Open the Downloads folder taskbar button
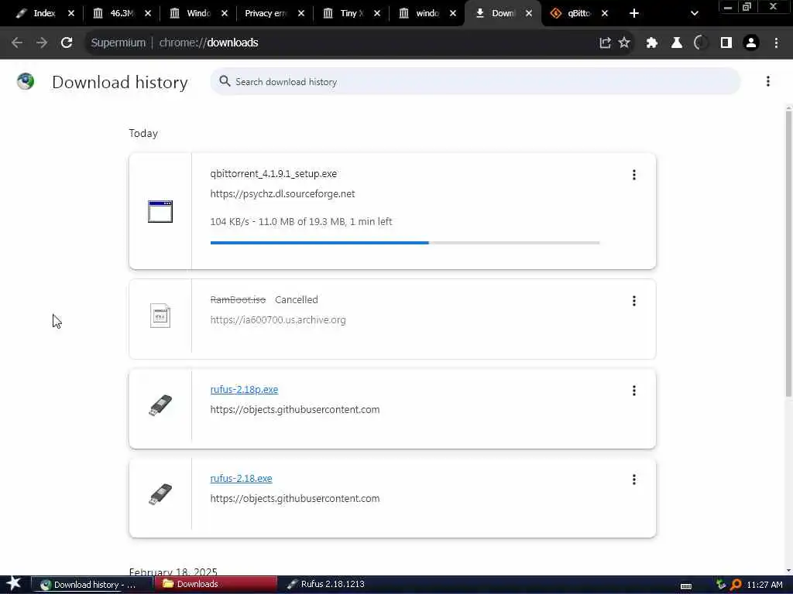Screen dimensions: 793x594 point(216,585)
